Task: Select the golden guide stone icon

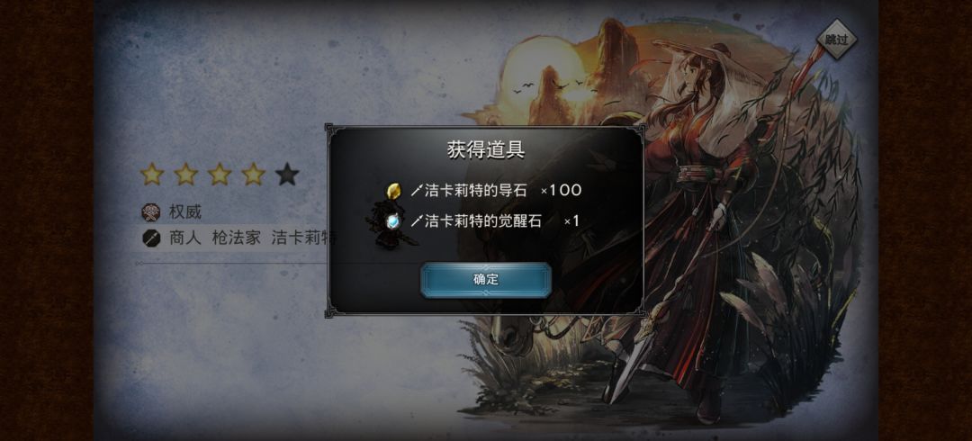Action: point(393,191)
